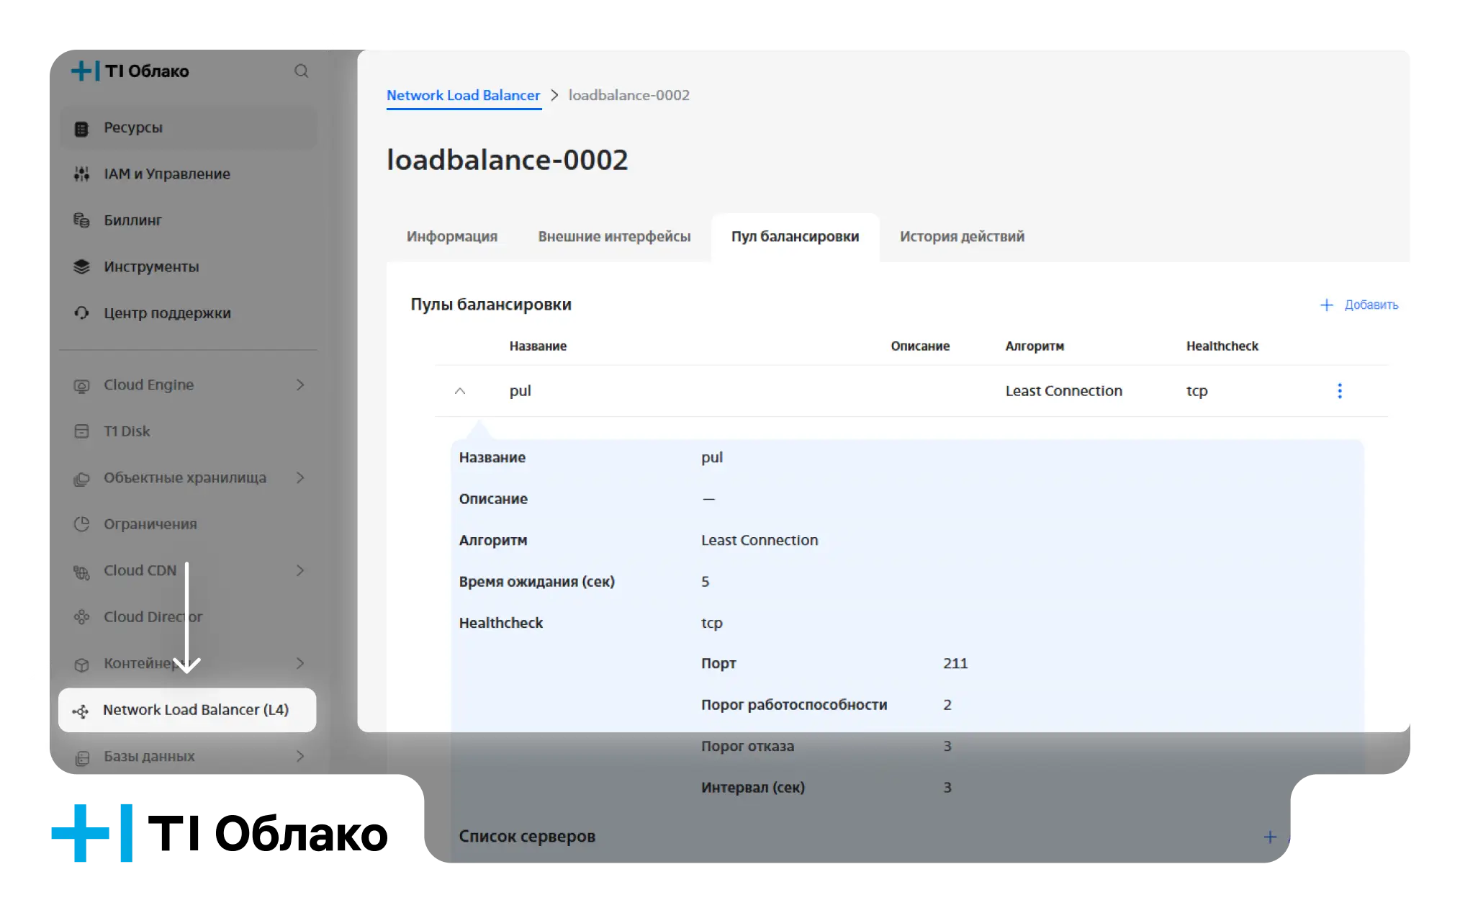
Task: Click Least Connection in the pul table row
Action: click(1063, 391)
